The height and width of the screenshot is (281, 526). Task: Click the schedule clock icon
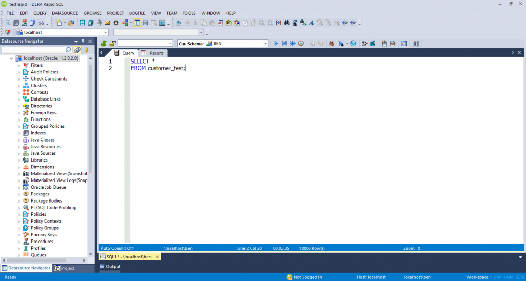tap(300, 44)
